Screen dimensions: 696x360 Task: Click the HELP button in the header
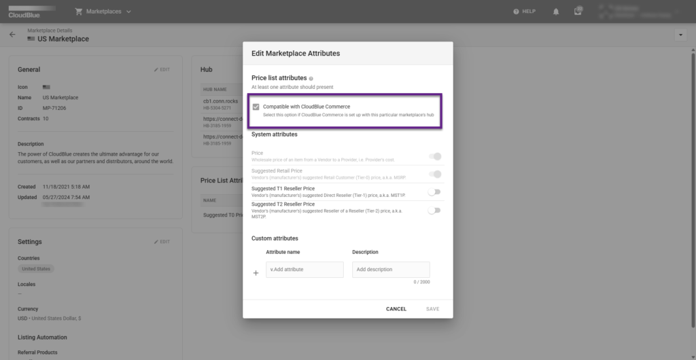pyautogui.click(x=524, y=12)
